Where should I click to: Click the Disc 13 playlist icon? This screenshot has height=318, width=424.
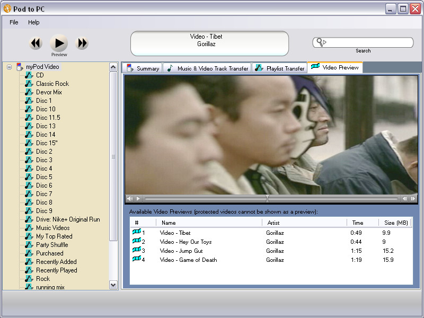point(29,126)
